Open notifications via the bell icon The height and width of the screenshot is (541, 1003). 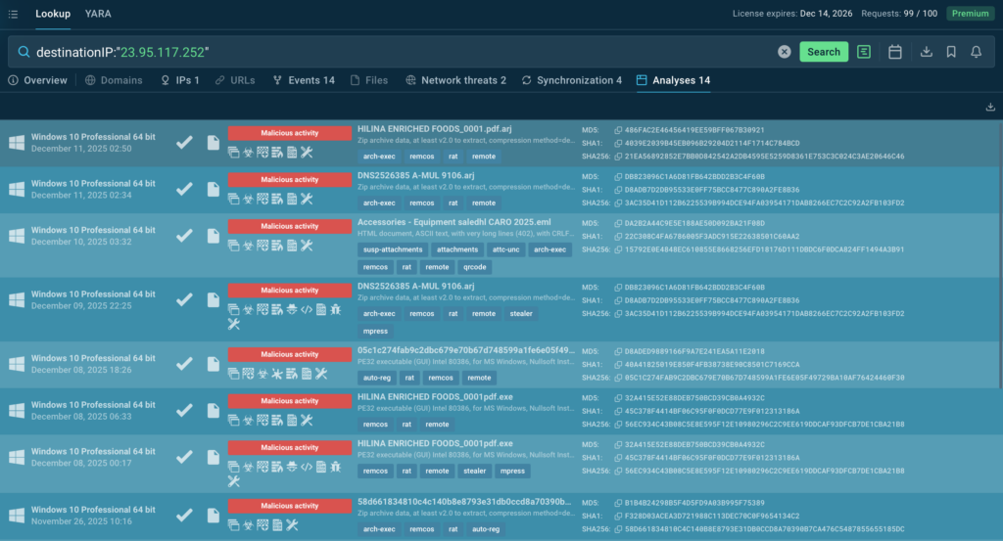pos(977,52)
